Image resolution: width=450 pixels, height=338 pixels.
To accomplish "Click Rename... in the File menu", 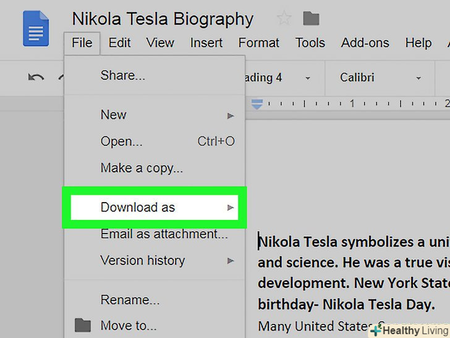I will pyautogui.click(x=130, y=301).
